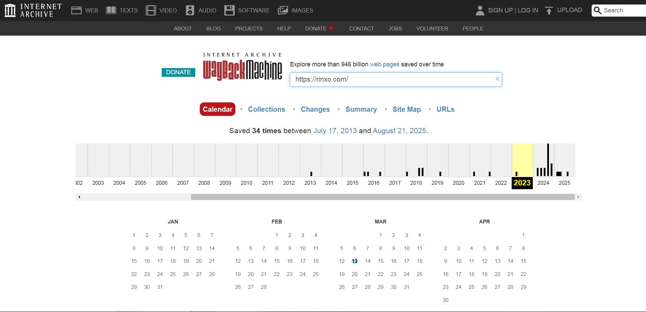The image size is (646, 312).
Task: Open the PEOPLE menu item
Action: tap(473, 29)
